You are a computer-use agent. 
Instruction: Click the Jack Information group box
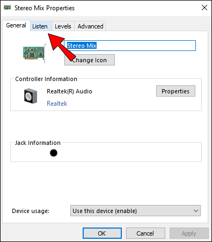[106, 152]
